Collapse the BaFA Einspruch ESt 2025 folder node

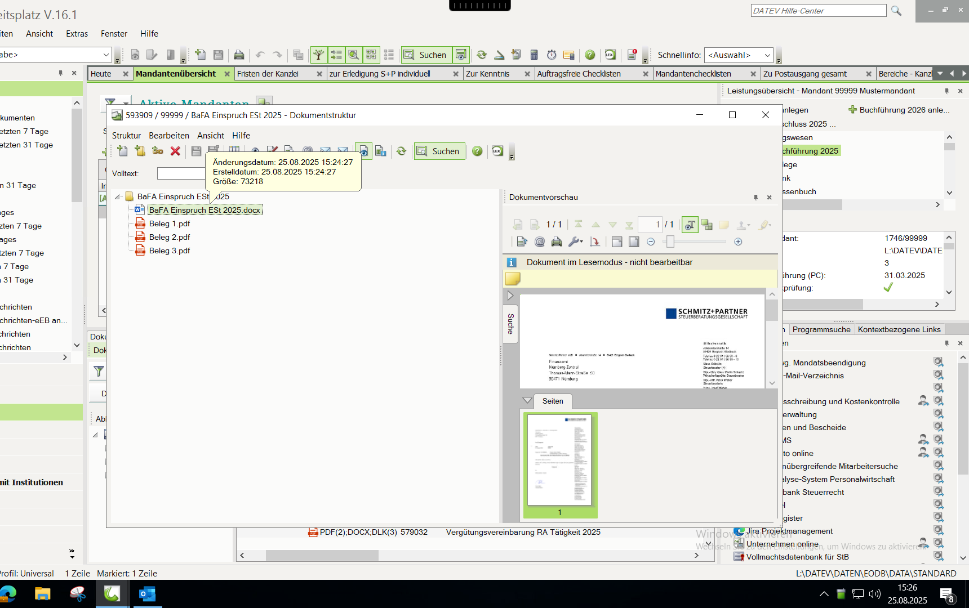(117, 196)
